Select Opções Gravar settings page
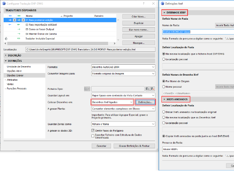The width and height of the screenshot is (234, 177). pos(15,75)
